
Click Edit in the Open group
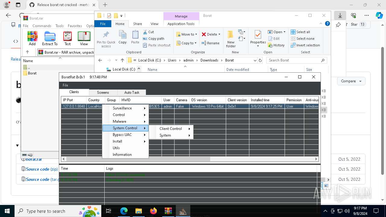tap(274, 39)
